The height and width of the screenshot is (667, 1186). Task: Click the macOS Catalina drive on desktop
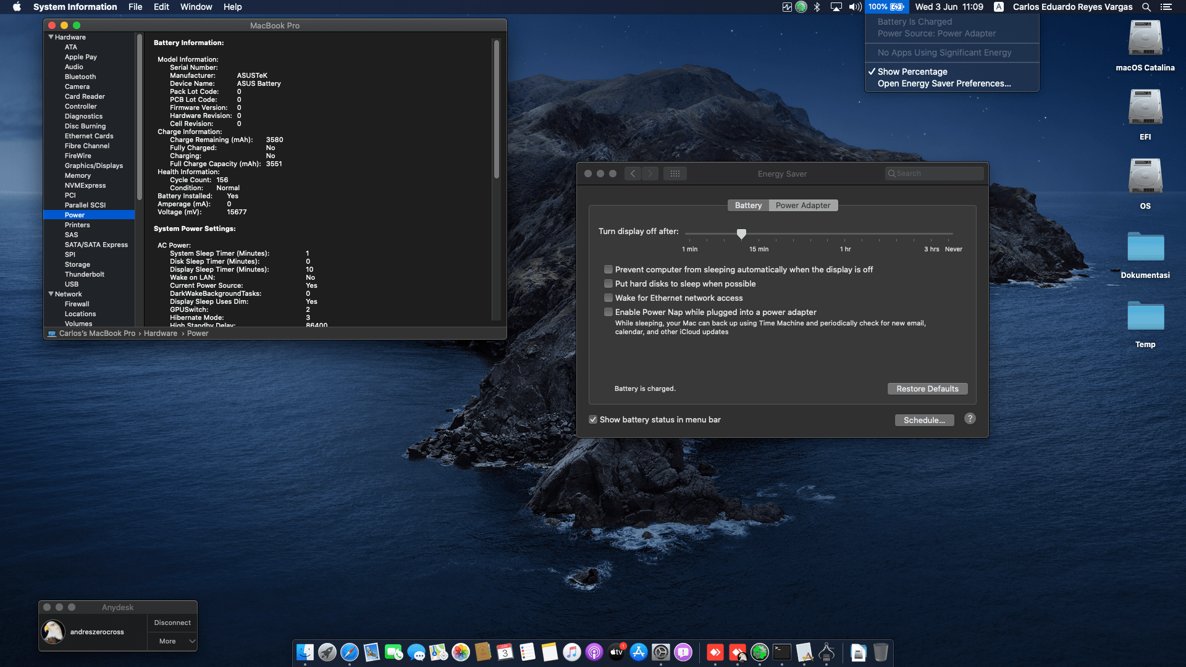click(1145, 45)
